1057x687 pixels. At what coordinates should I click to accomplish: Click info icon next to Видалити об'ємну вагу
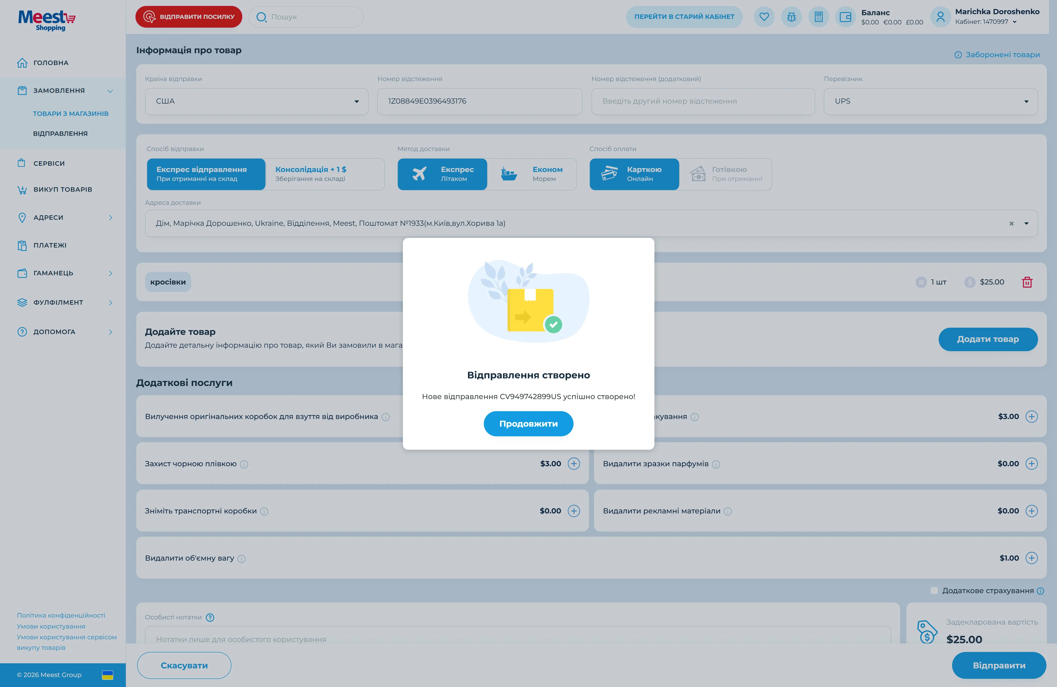(242, 559)
